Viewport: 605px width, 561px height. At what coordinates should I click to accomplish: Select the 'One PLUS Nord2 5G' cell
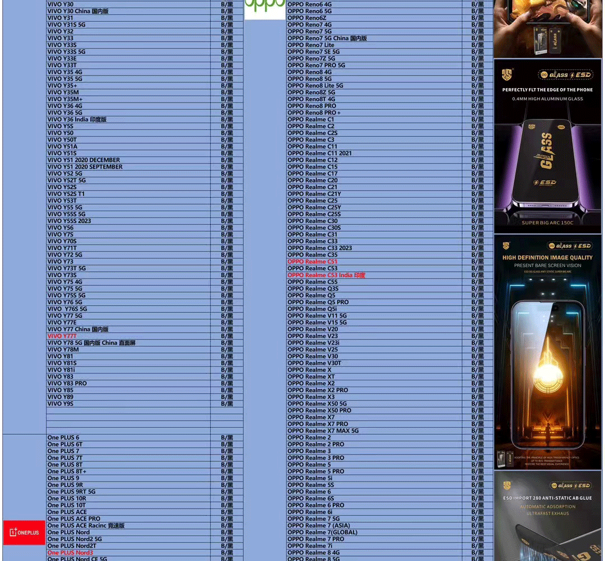click(128, 539)
